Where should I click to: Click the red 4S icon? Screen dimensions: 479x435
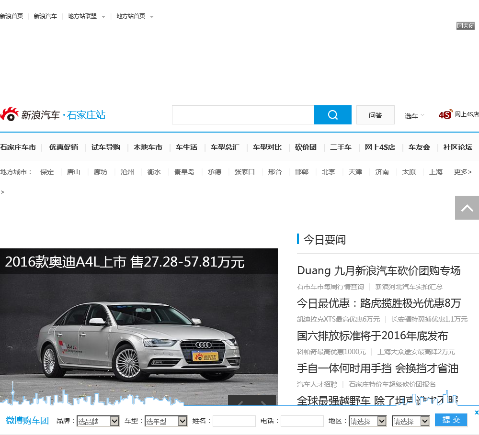(445, 114)
